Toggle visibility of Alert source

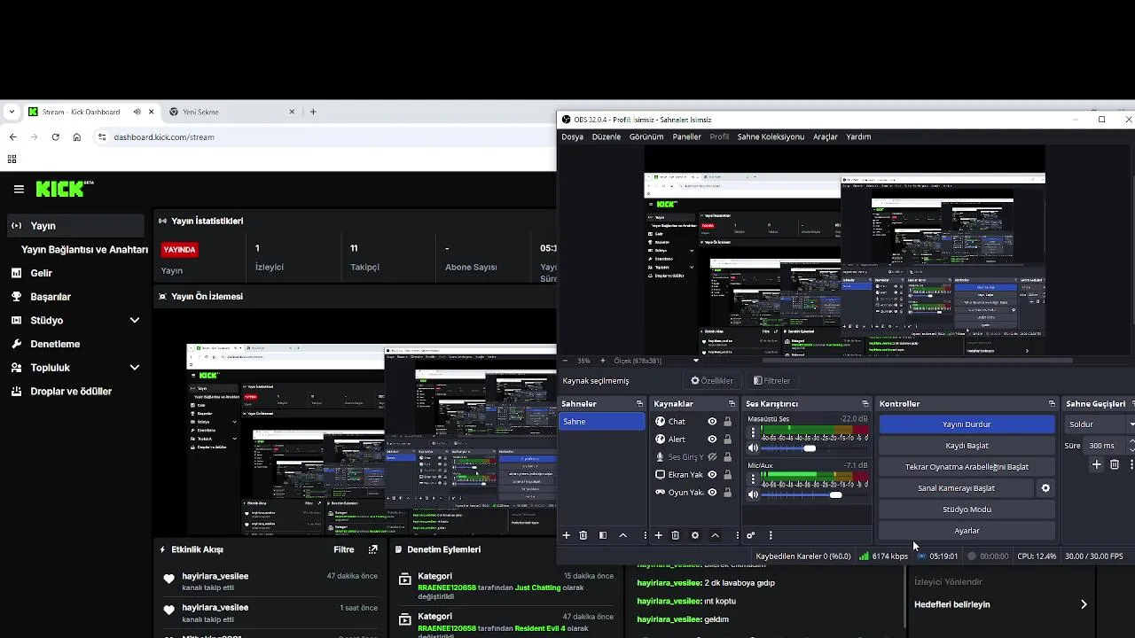click(712, 440)
